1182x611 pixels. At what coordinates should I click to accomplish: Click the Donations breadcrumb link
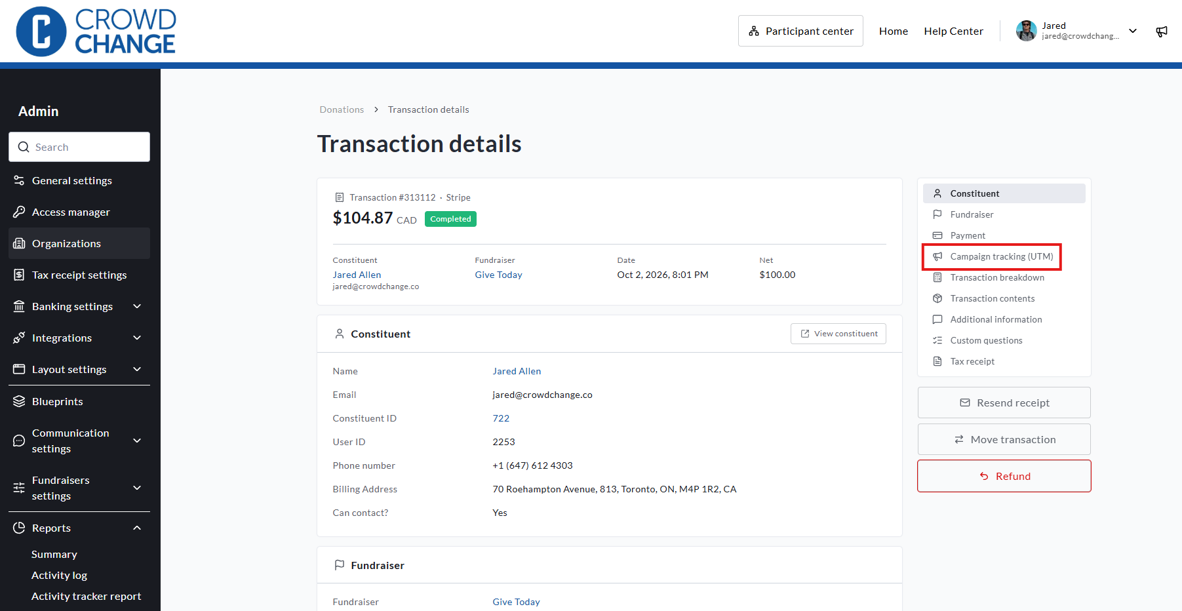tap(342, 109)
